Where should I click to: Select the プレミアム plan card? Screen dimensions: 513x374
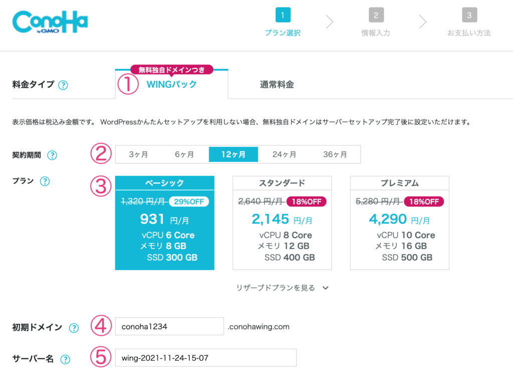tap(399, 223)
